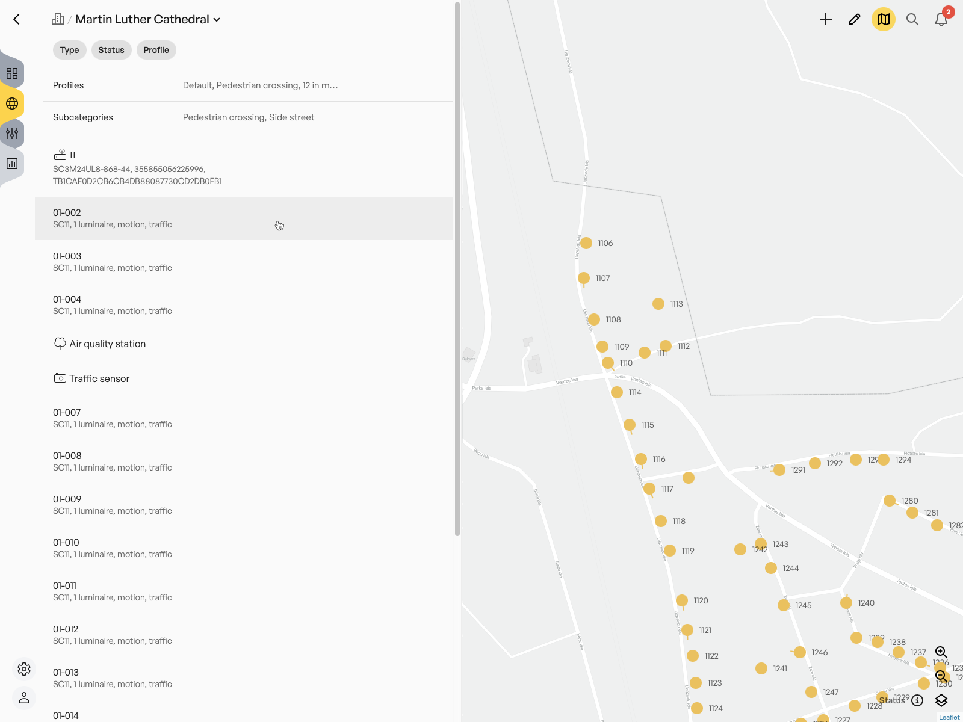Open the dashboard panel in the left sidebar

tap(11, 73)
